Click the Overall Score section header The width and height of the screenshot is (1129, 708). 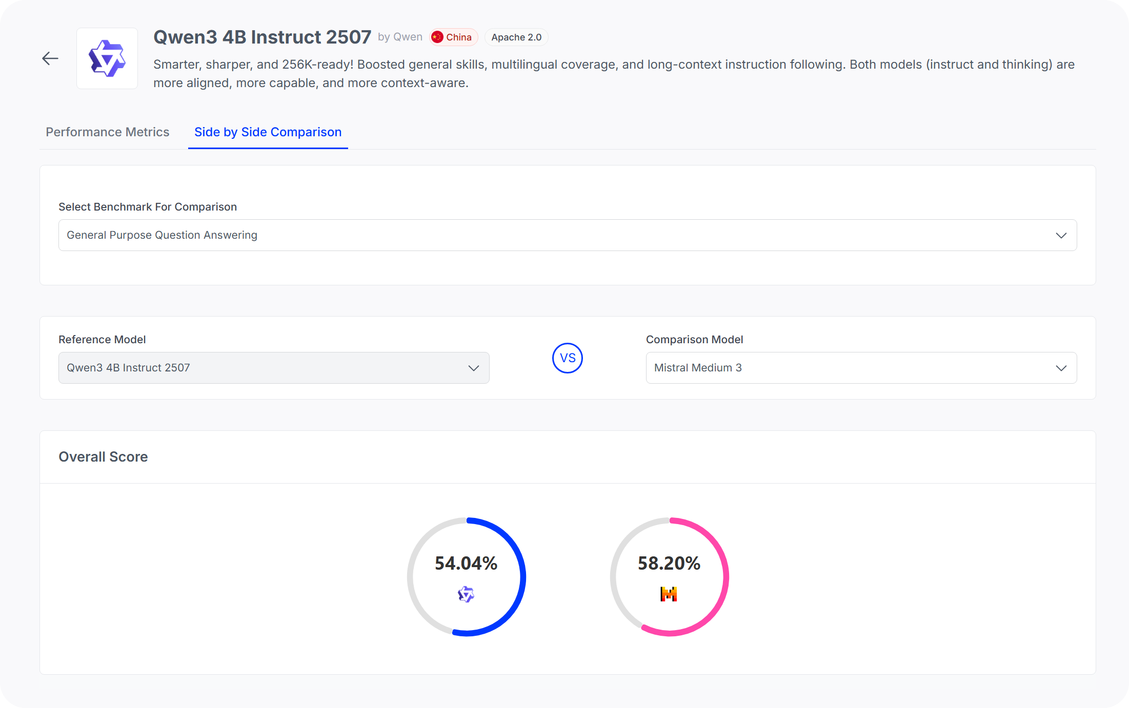(x=103, y=457)
